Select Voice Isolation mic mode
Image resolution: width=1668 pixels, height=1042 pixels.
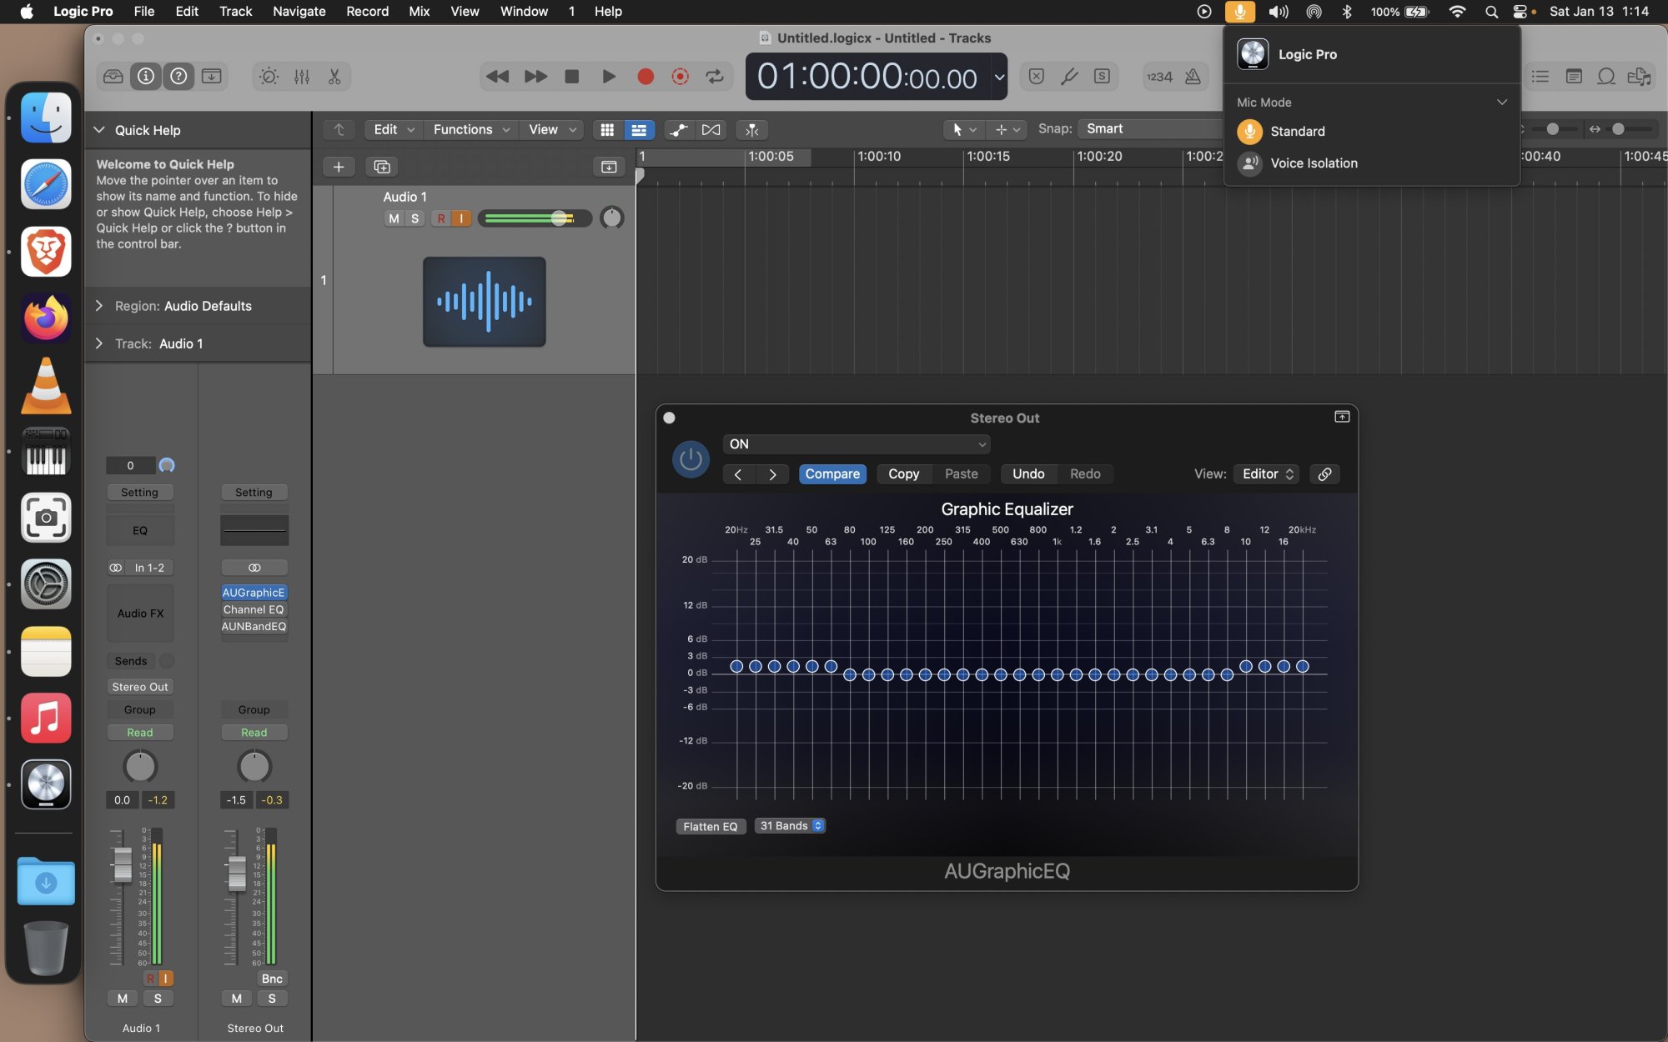(x=1371, y=163)
